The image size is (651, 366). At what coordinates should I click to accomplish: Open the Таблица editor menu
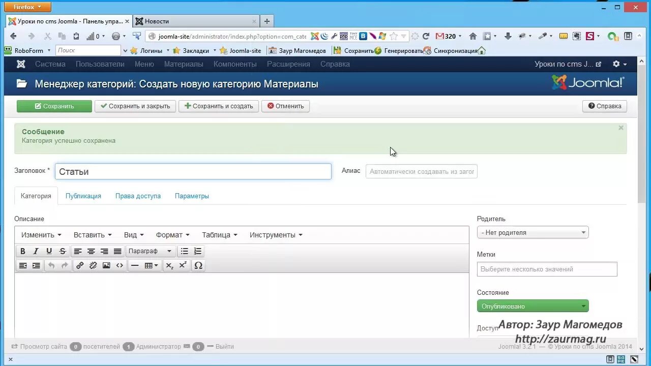click(220, 235)
